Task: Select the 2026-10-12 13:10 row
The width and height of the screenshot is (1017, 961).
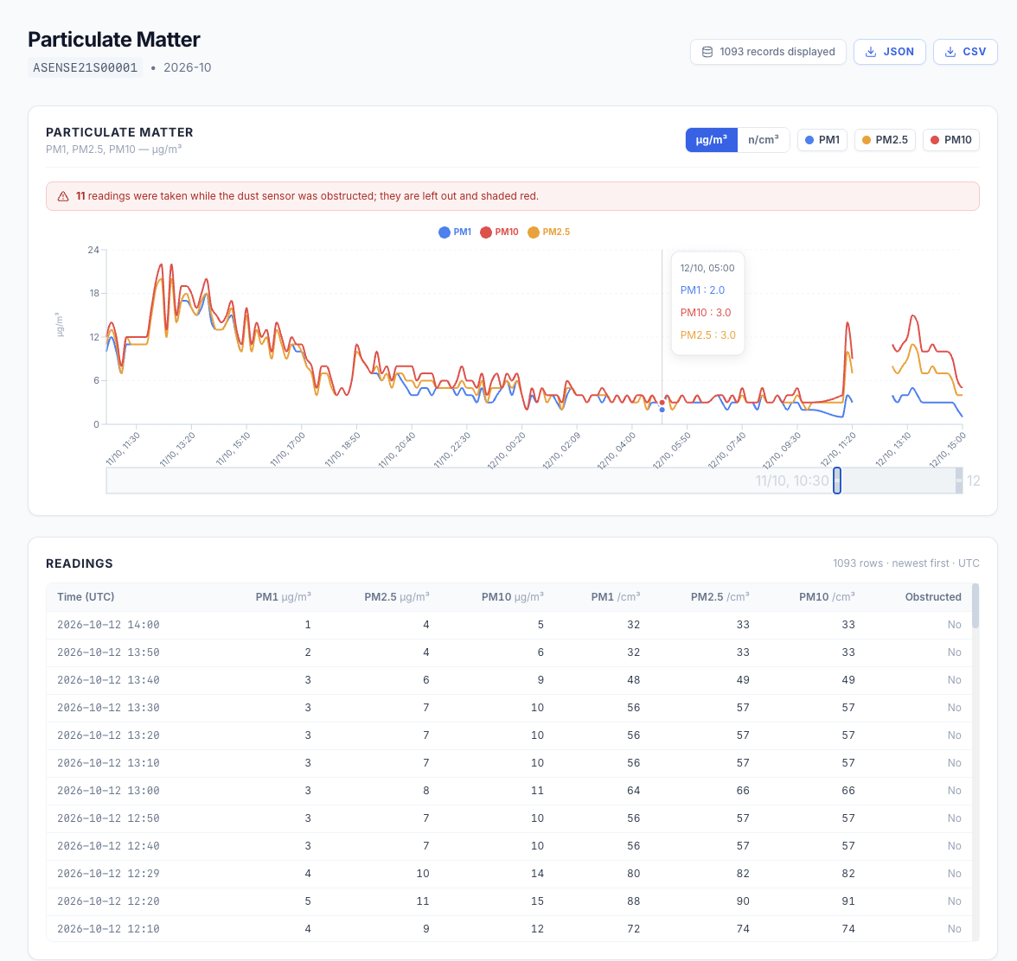Action: click(x=509, y=763)
